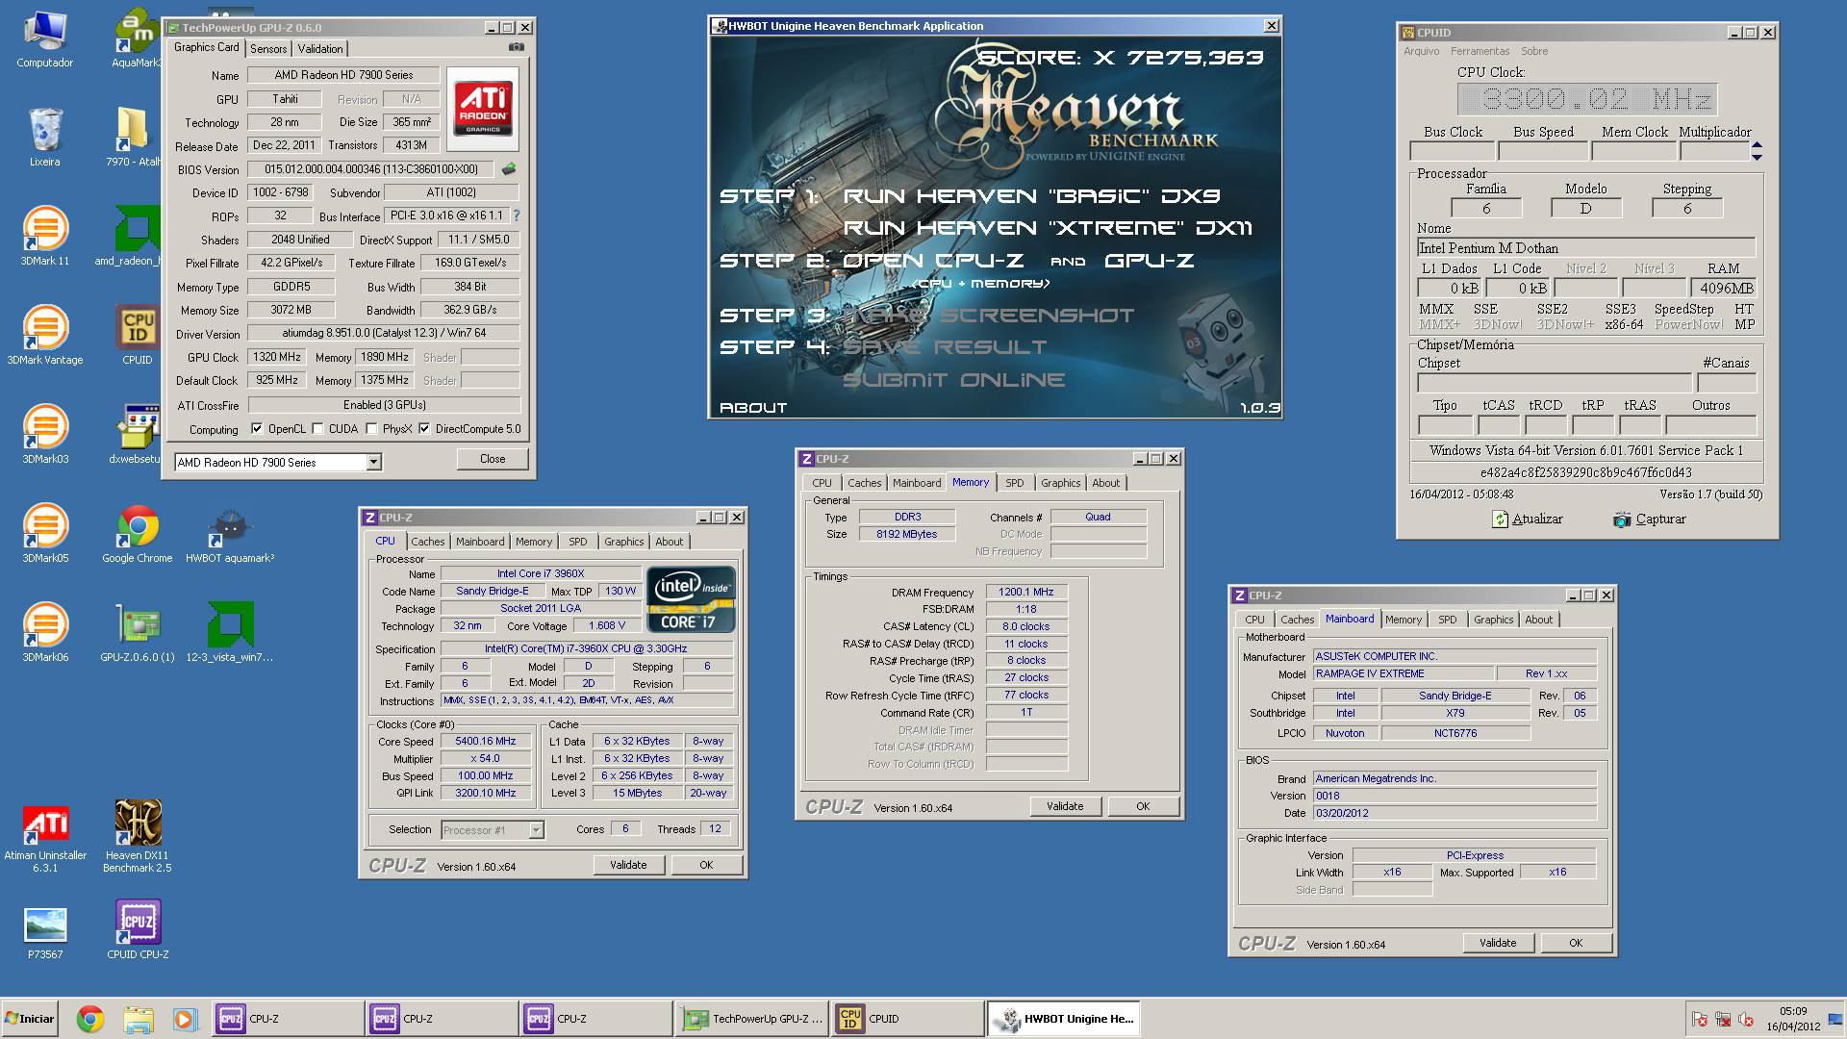Open the Ferramentas menu in CPUID
The height and width of the screenshot is (1039, 1847).
1480,51
